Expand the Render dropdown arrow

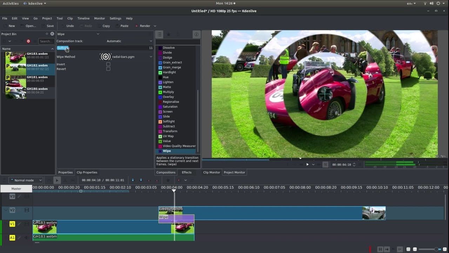[x=155, y=26]
